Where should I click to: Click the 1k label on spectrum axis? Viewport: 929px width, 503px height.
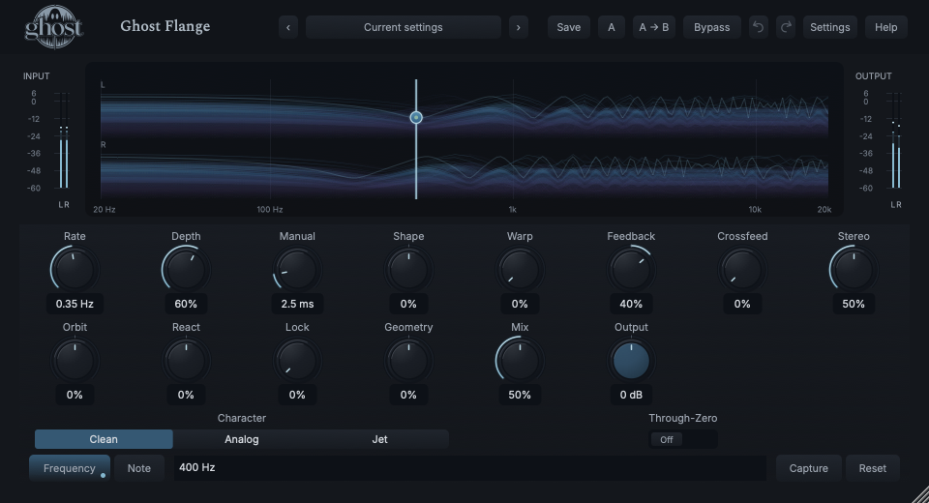point(513,209)
